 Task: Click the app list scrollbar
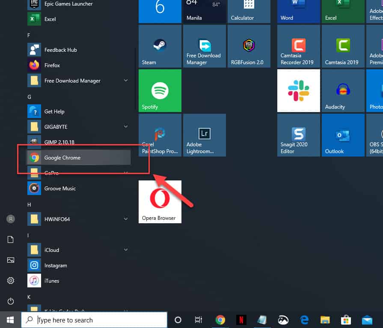[x=135, y=79]
